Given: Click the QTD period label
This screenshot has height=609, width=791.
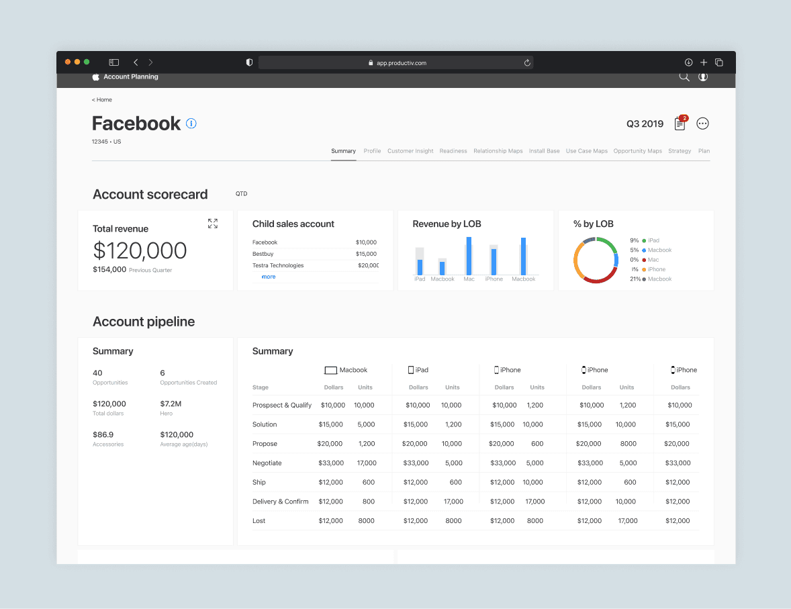Looking at the screenshot, I should 241,194.
